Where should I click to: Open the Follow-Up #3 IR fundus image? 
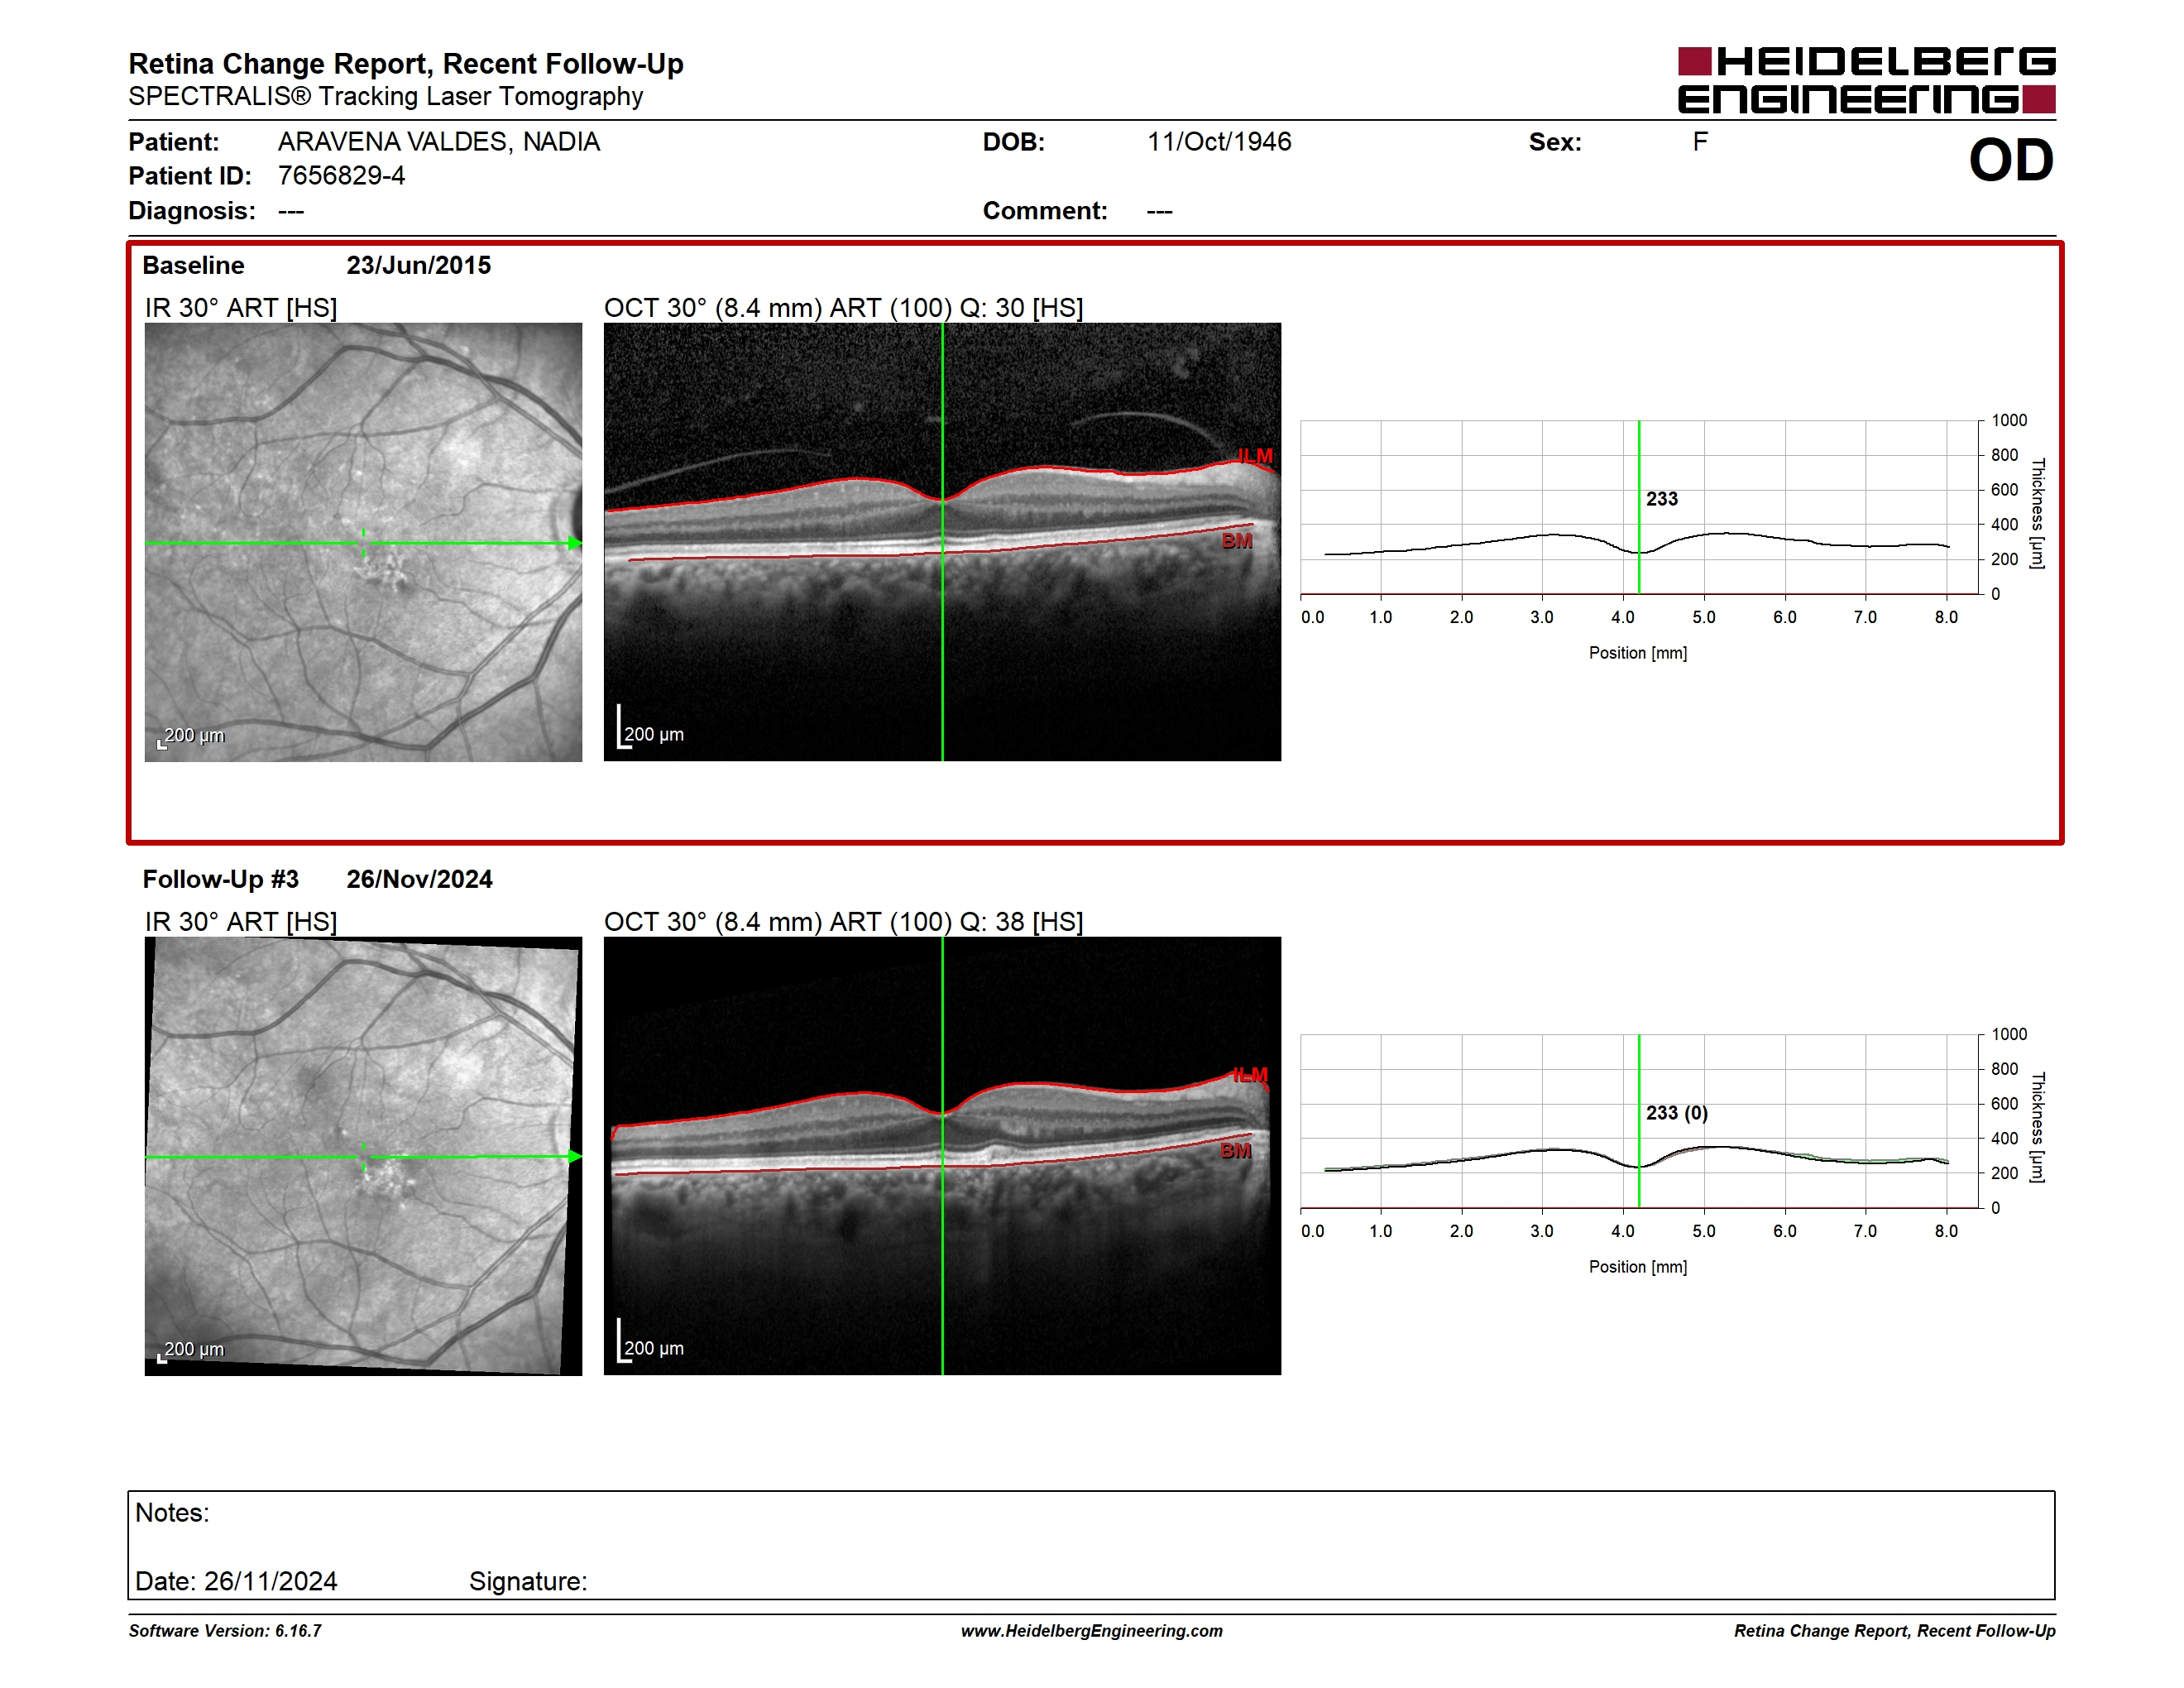tap(363, 1156)
